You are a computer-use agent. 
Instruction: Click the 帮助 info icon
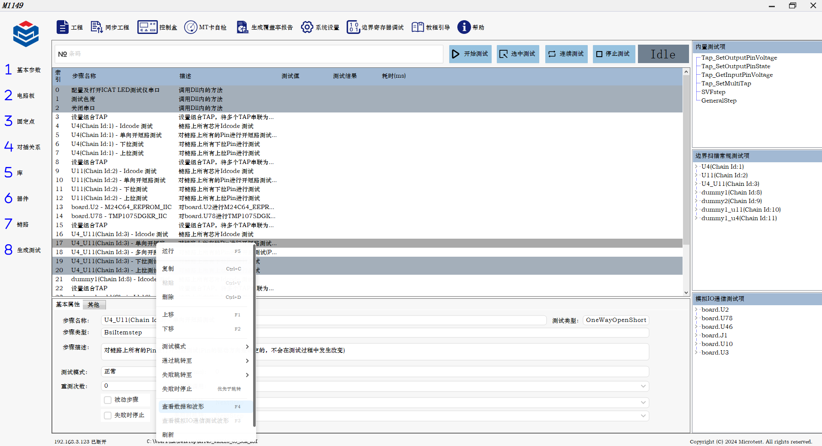click(x=464, y=27)
